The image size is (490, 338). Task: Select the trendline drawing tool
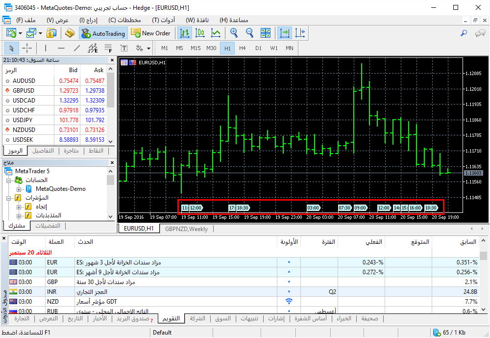[77, 48]
